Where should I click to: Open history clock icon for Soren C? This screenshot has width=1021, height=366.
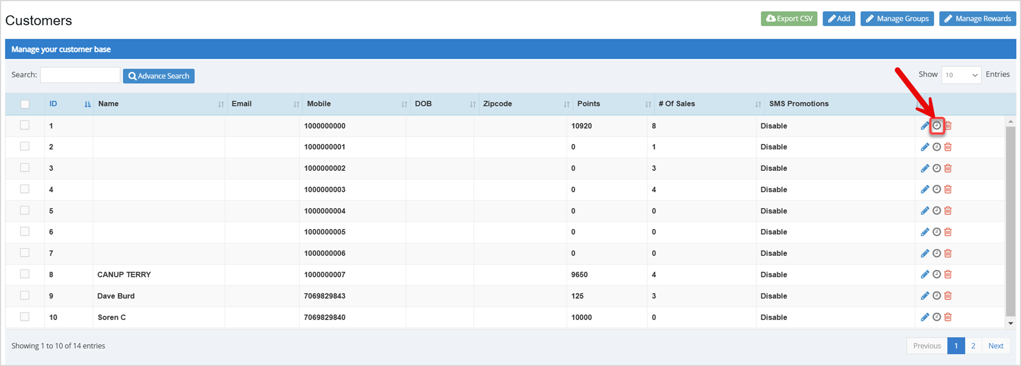pyautogui.click(x=937, y=317)
